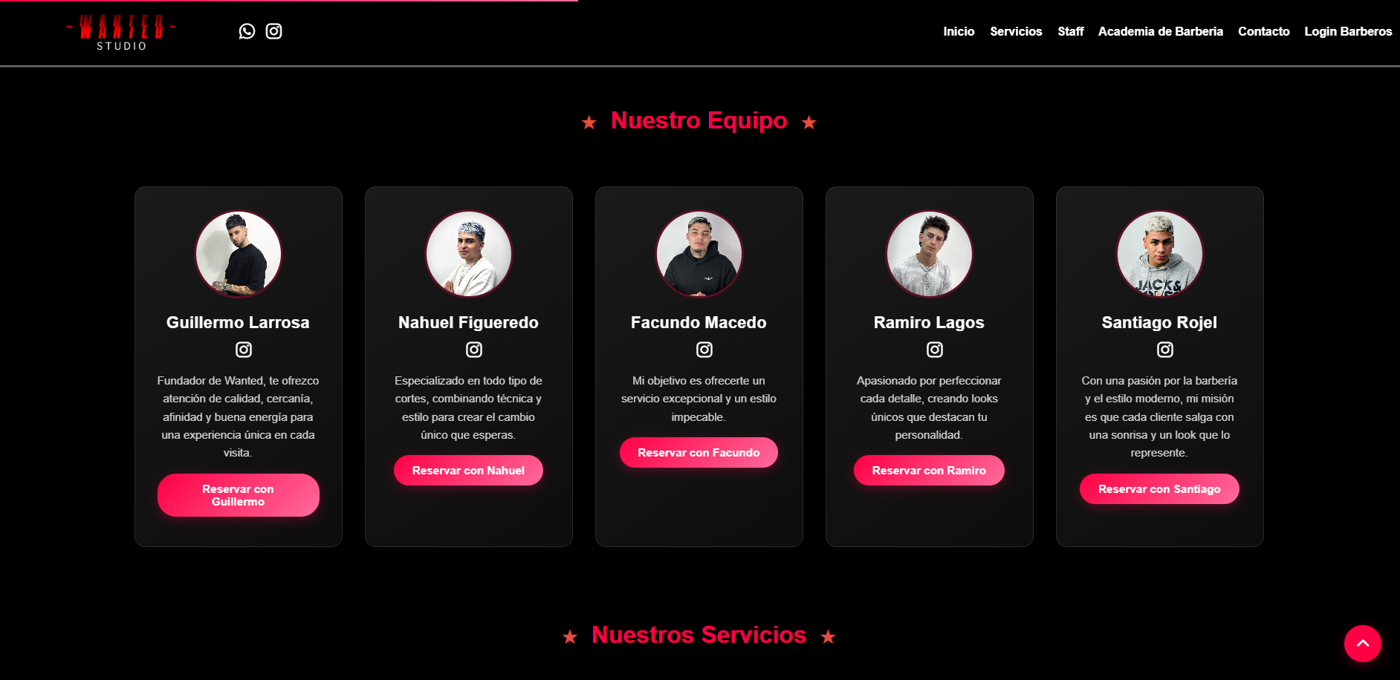Open Nahuel Figueredo's Instagram icon
Screen dimensions: 1400x680
474,350
